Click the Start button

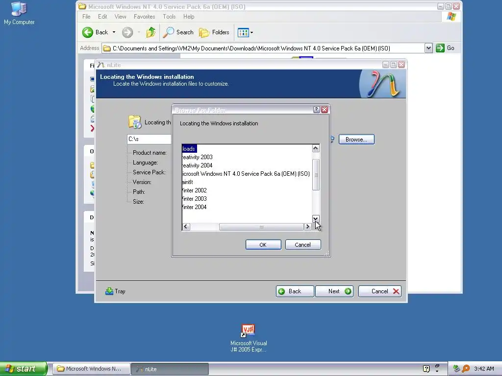click(x=24, y=369)
